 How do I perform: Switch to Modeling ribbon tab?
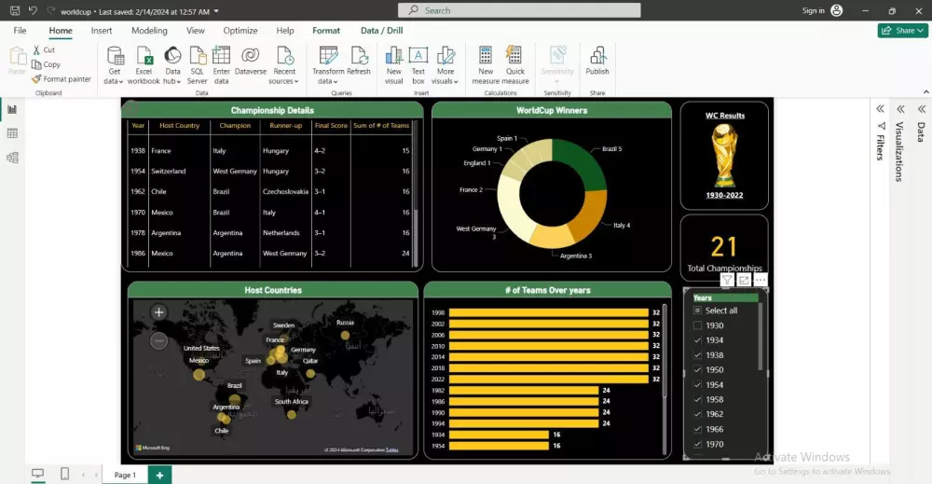pyautogui.click(x=149, y=31)
